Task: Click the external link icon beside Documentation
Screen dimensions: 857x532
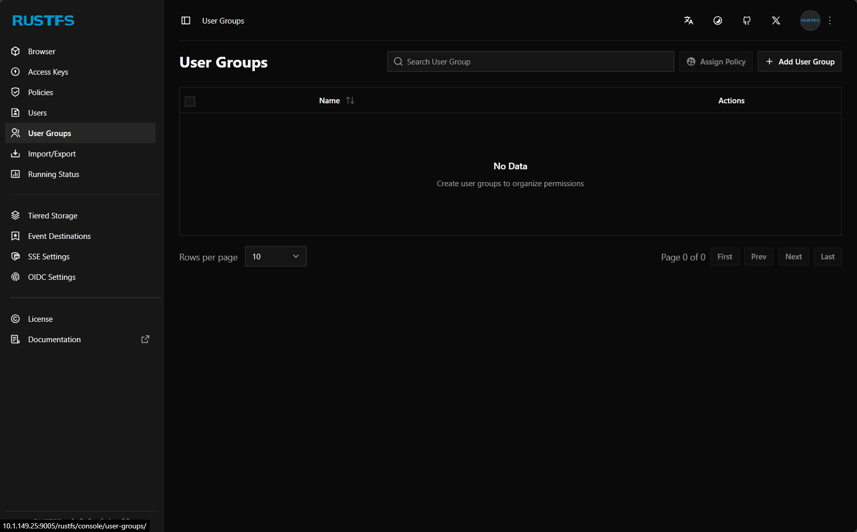Action: tap(145, 339)
